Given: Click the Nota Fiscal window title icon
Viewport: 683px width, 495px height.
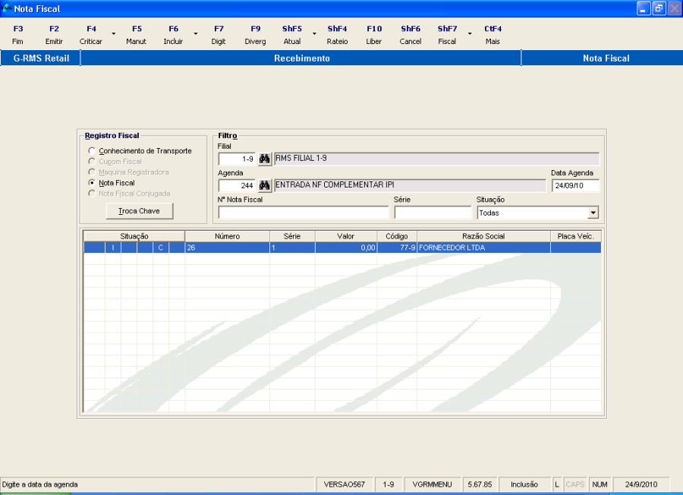Looking at the screenshot, I should click(7, 8).
